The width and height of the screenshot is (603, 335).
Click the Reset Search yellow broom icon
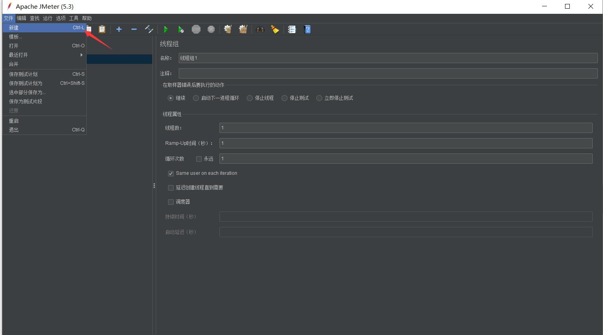(x=275, y=29)
